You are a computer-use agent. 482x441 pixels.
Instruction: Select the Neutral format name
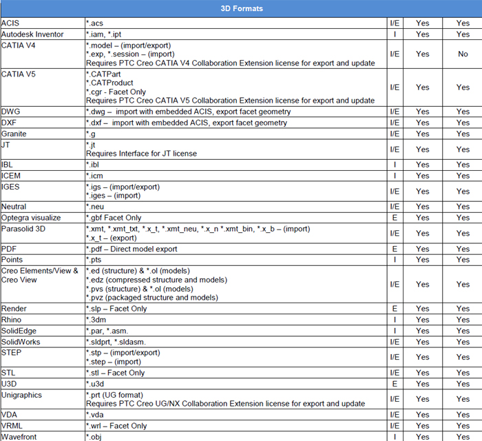click(14, 206)
